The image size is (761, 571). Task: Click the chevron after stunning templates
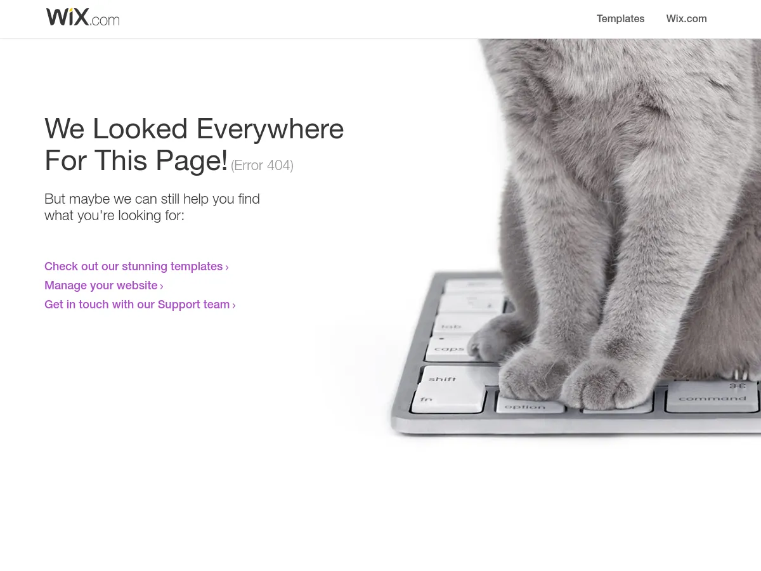(227, 268)
